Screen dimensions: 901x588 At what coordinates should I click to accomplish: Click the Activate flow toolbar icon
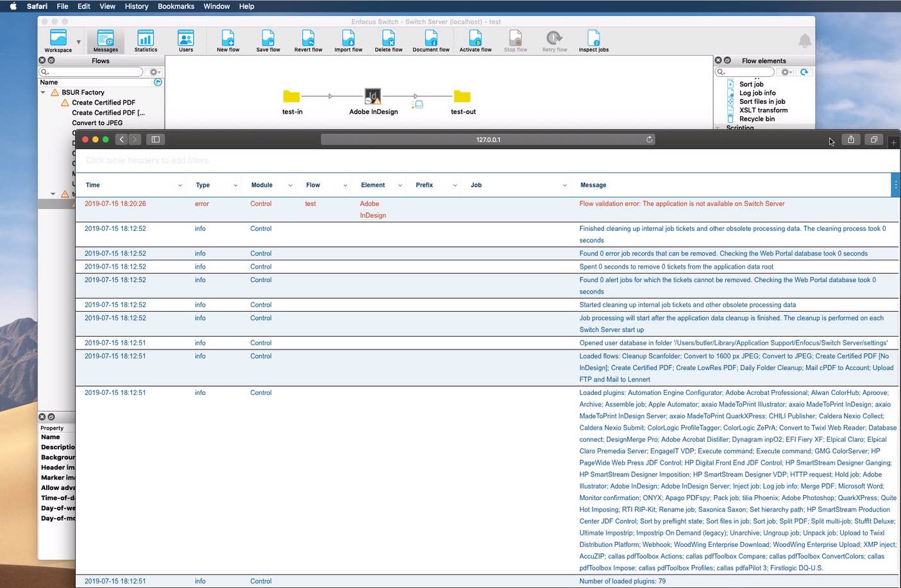click(x=475, y=40)
